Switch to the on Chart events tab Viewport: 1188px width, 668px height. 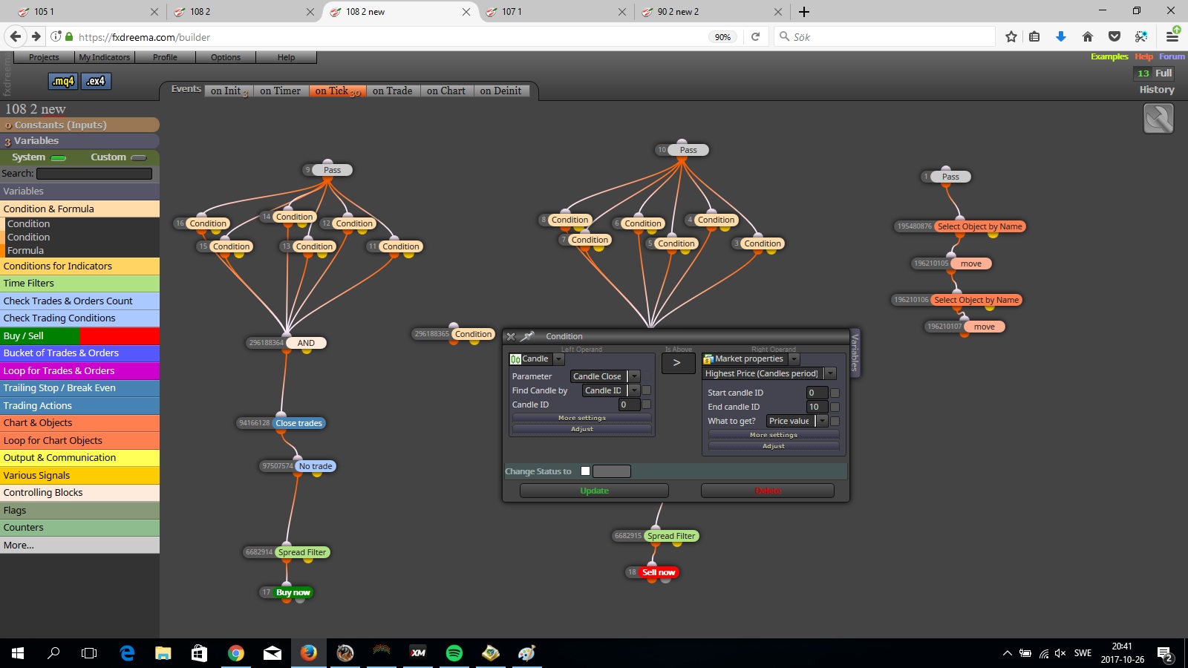[446, 91]
